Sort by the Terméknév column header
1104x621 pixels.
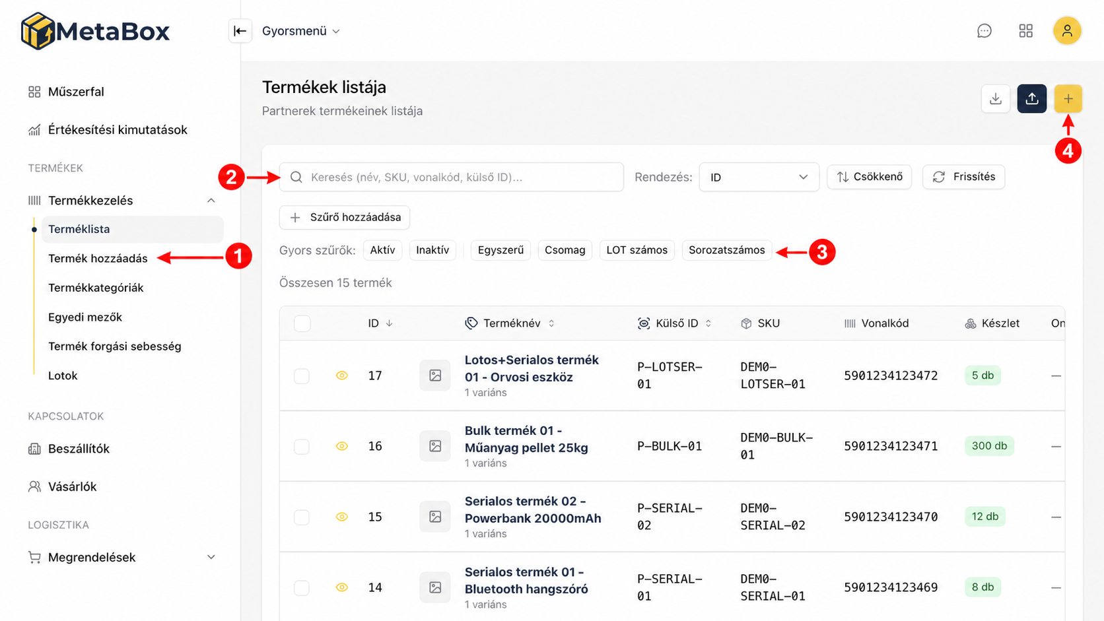[510, 323]
